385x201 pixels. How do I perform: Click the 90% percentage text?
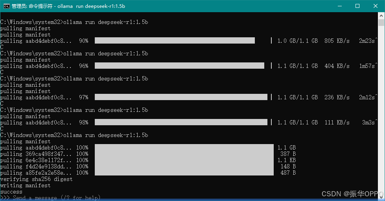click(x=84, y=41)
